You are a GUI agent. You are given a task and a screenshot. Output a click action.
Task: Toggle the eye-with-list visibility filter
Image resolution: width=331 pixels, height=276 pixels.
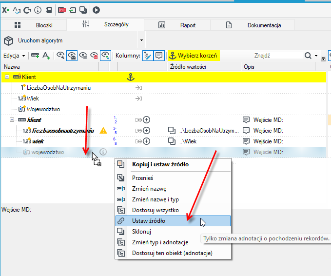pyautogui.click(x=83, y=56)
